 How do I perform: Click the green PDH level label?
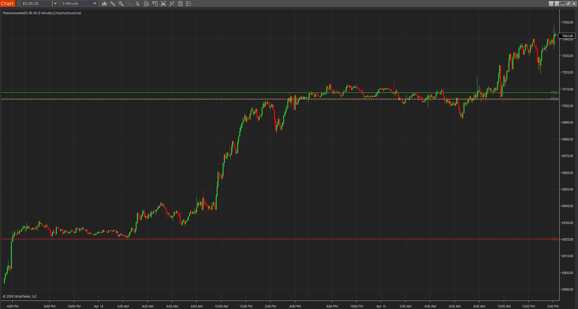[x=554, y=93]
